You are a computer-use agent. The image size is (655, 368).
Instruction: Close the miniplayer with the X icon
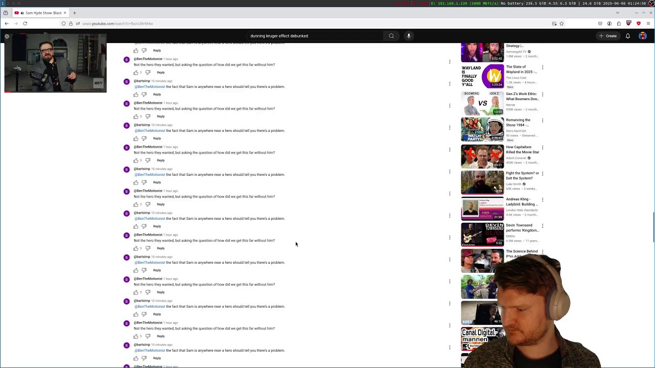point(7,36)
